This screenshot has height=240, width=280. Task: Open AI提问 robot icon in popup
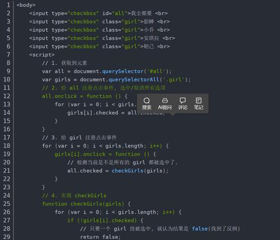[165, 100]
